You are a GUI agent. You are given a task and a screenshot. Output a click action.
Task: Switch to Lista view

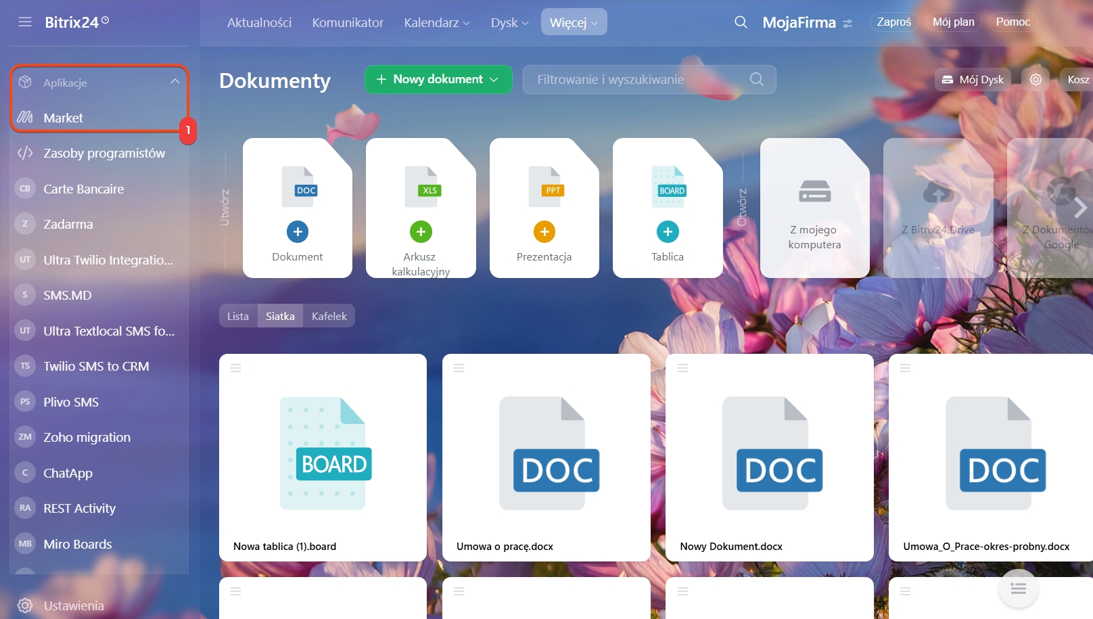238,316
